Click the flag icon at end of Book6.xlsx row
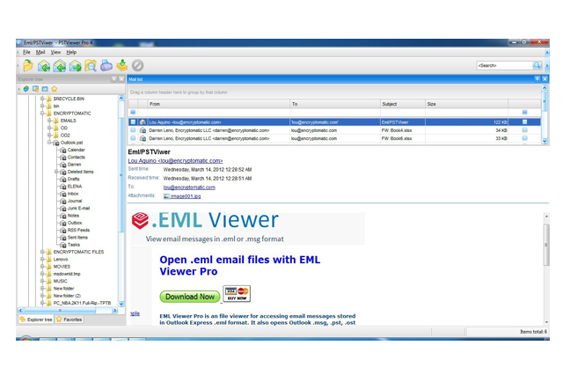The height and width of the screenshot is (375, 563). click(524, 138)
